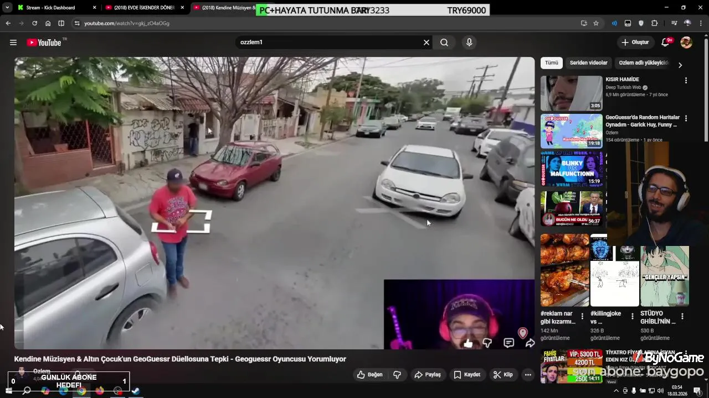This screenshot has width=709, height=398.
Task: Open browser home page icon
Action: coord(48,23)
